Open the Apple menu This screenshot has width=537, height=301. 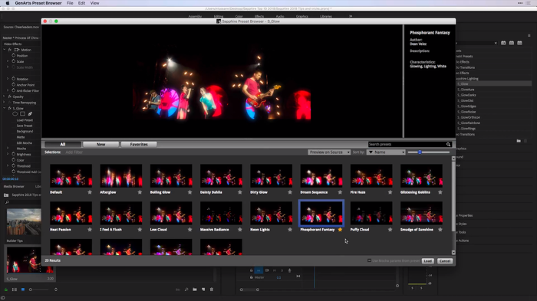8,3
